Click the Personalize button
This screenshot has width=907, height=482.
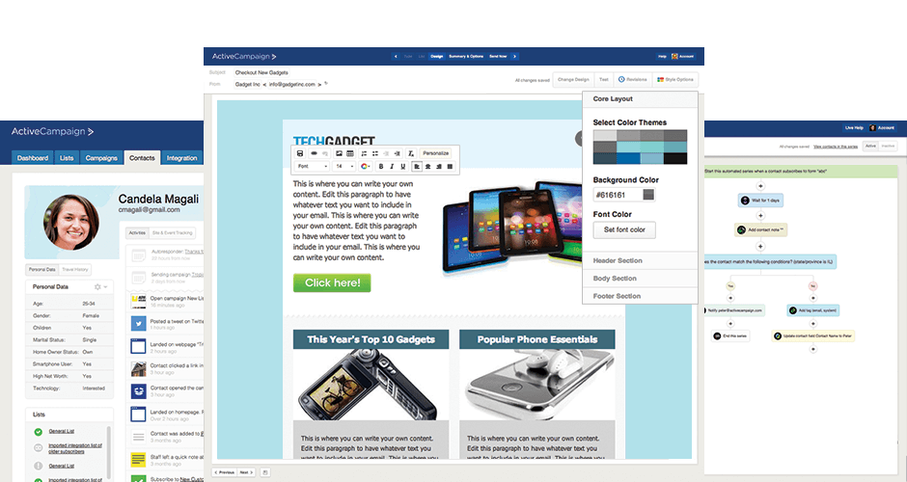435,153
